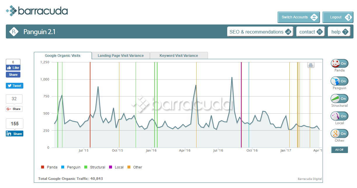Click the 750 y-axis label
The width and height of the screenshot is (357, 188).
[46, 96]
